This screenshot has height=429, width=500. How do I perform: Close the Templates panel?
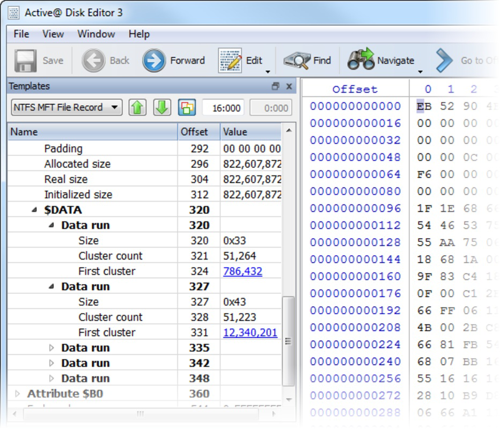tap(289, 86)
